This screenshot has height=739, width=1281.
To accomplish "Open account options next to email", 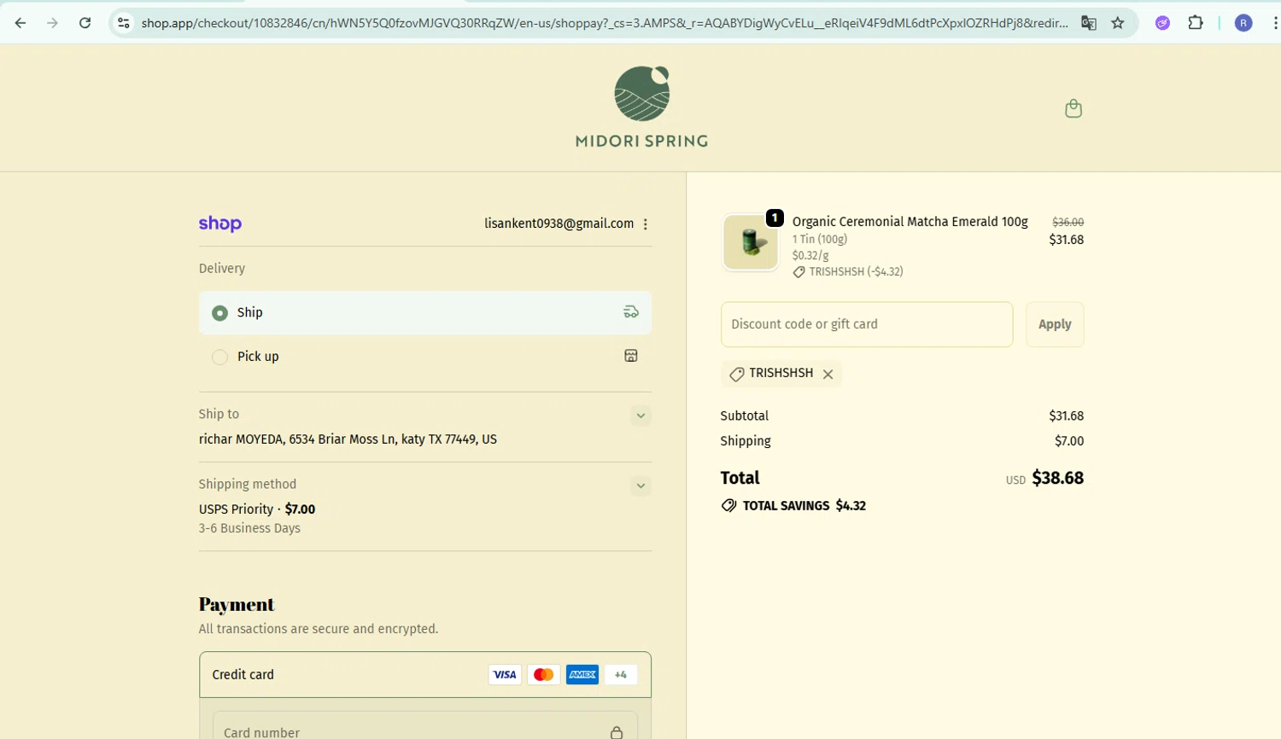I will coord(646,224).
